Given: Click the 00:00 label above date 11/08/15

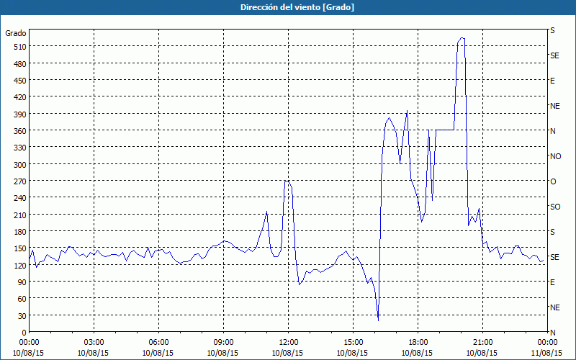Looking at the screenshot, I should [547, 343].
